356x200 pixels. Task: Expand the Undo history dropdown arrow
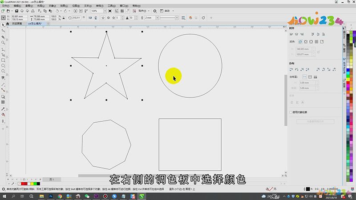click(61, 11)
